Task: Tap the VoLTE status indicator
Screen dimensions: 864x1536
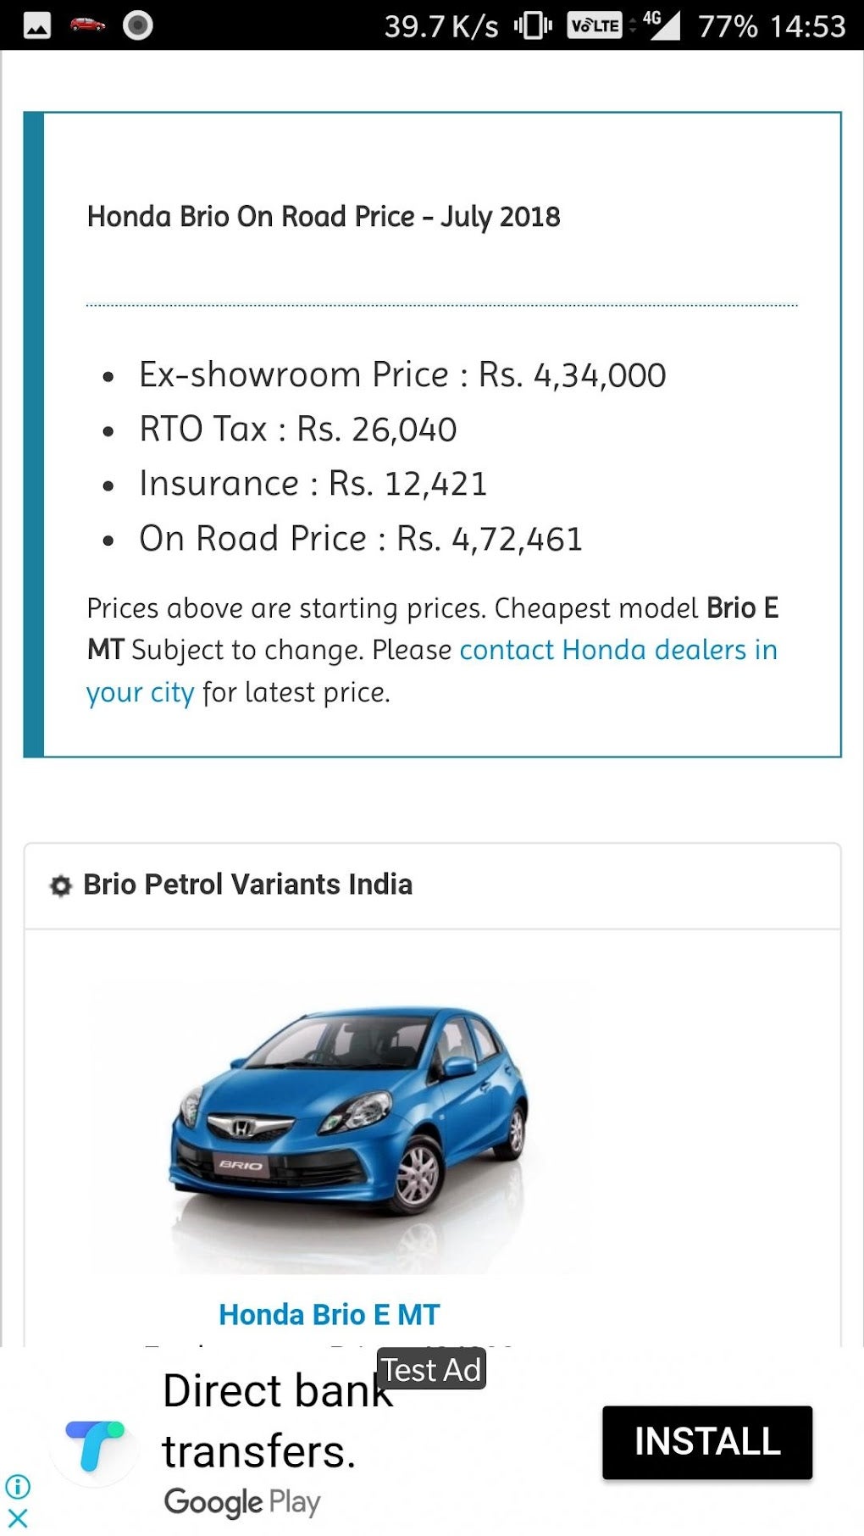Action: [x=594, y=25]
